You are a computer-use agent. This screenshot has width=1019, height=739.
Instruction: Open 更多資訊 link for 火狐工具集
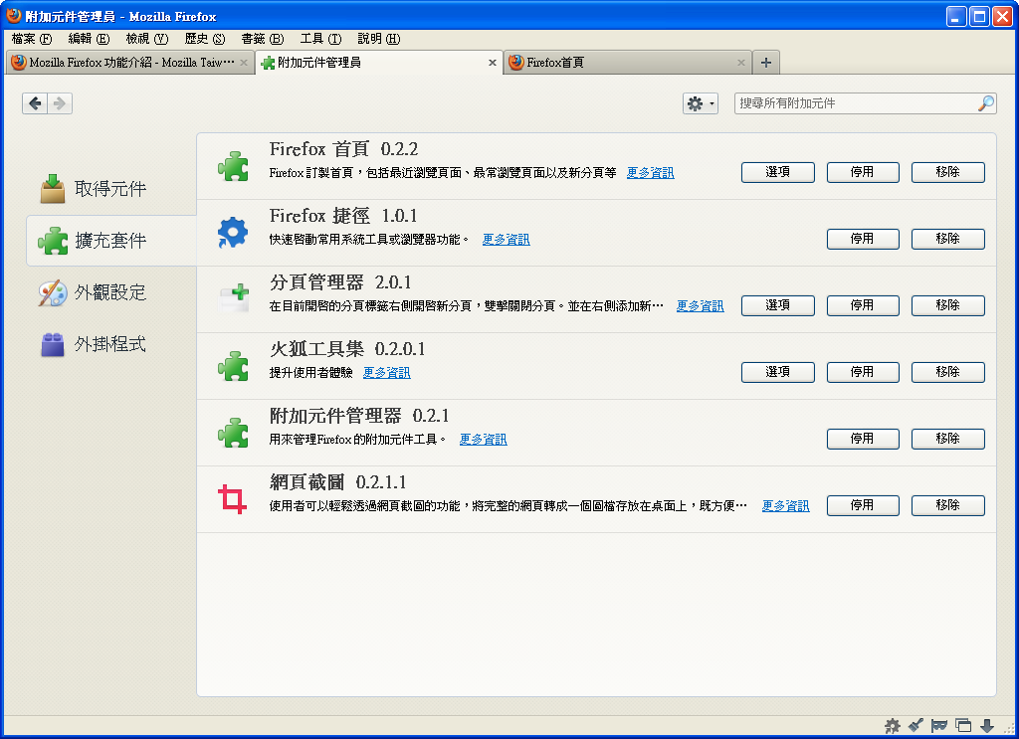(x=386, y=373)
